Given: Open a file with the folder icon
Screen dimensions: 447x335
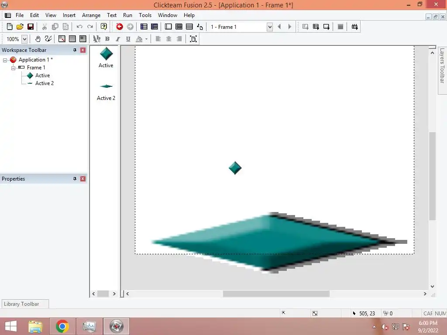Looking at the screenshot, I should [x=20, y=27].
